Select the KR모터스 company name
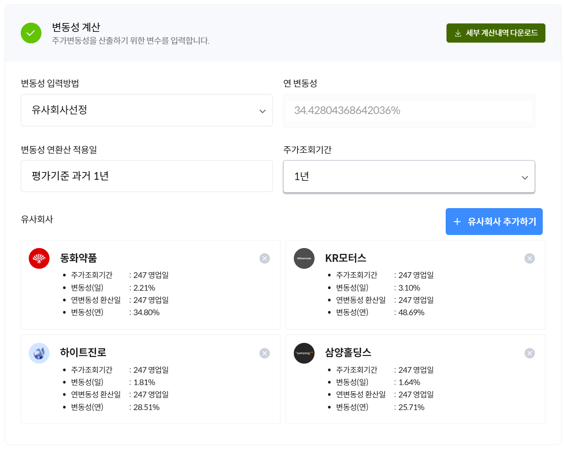565x450 pixels. coord(346,258)
